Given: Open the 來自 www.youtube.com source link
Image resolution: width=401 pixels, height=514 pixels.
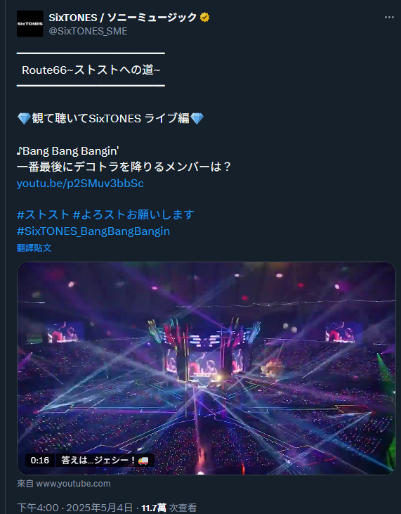Looking at the screenshot, I should (63, 484).
